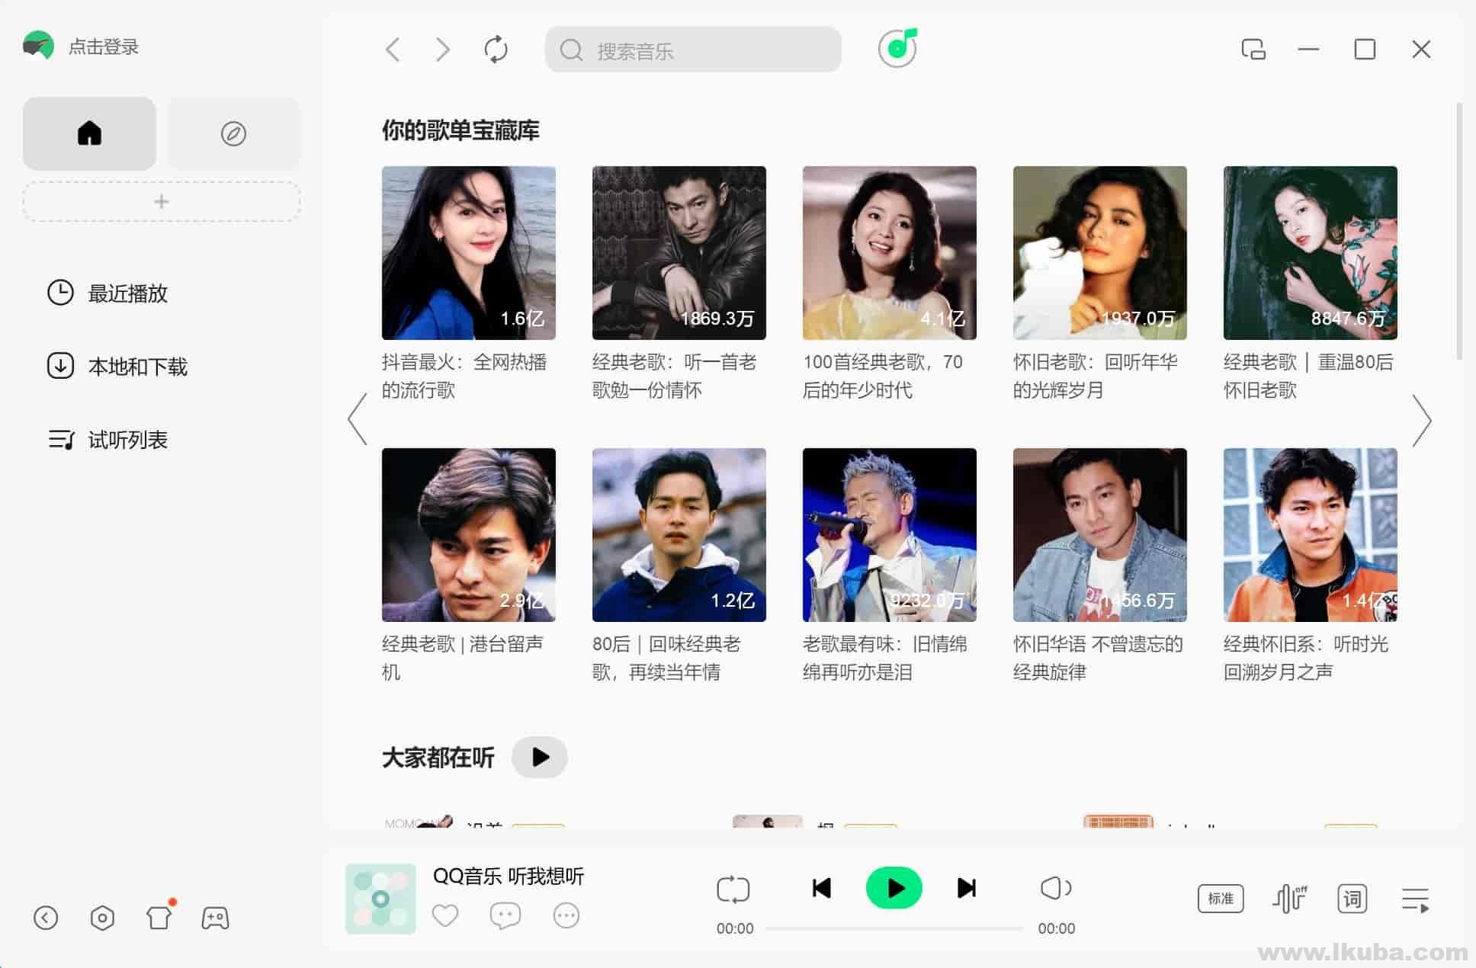Click the heart icon to favorite song
This screenshot has width=1476, height=968.
[x=445, y=915]
